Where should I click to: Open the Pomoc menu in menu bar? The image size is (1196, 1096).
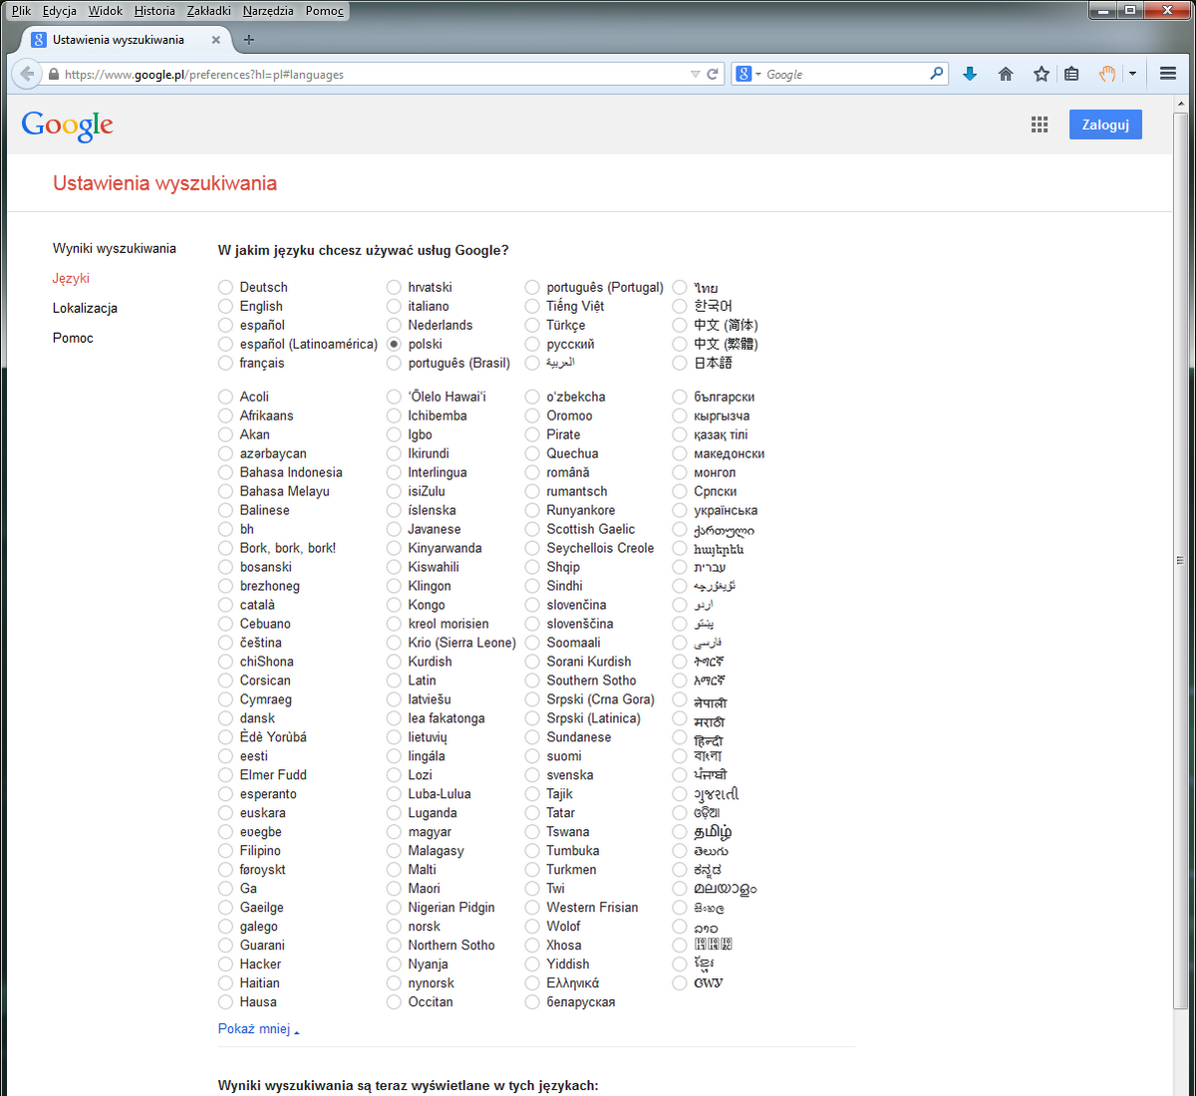[x=325, y=11]
